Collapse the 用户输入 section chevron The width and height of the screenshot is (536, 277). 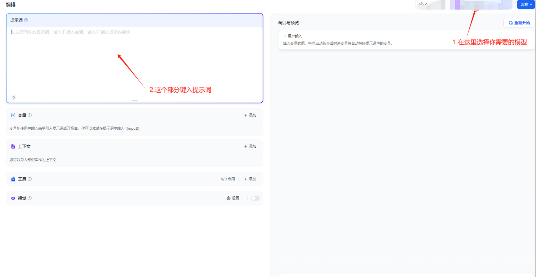point(285,36)
